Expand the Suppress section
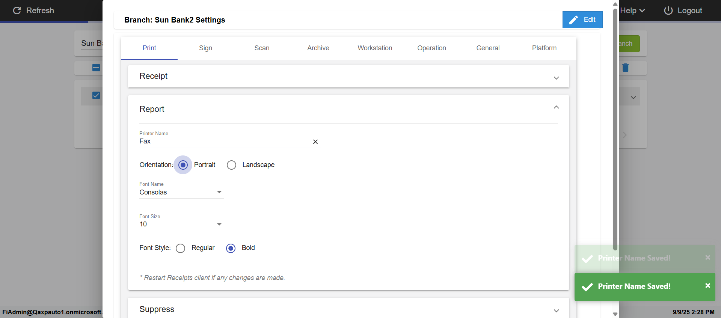The height and width of the screenshot is (318, 721). tap(556, 310)
